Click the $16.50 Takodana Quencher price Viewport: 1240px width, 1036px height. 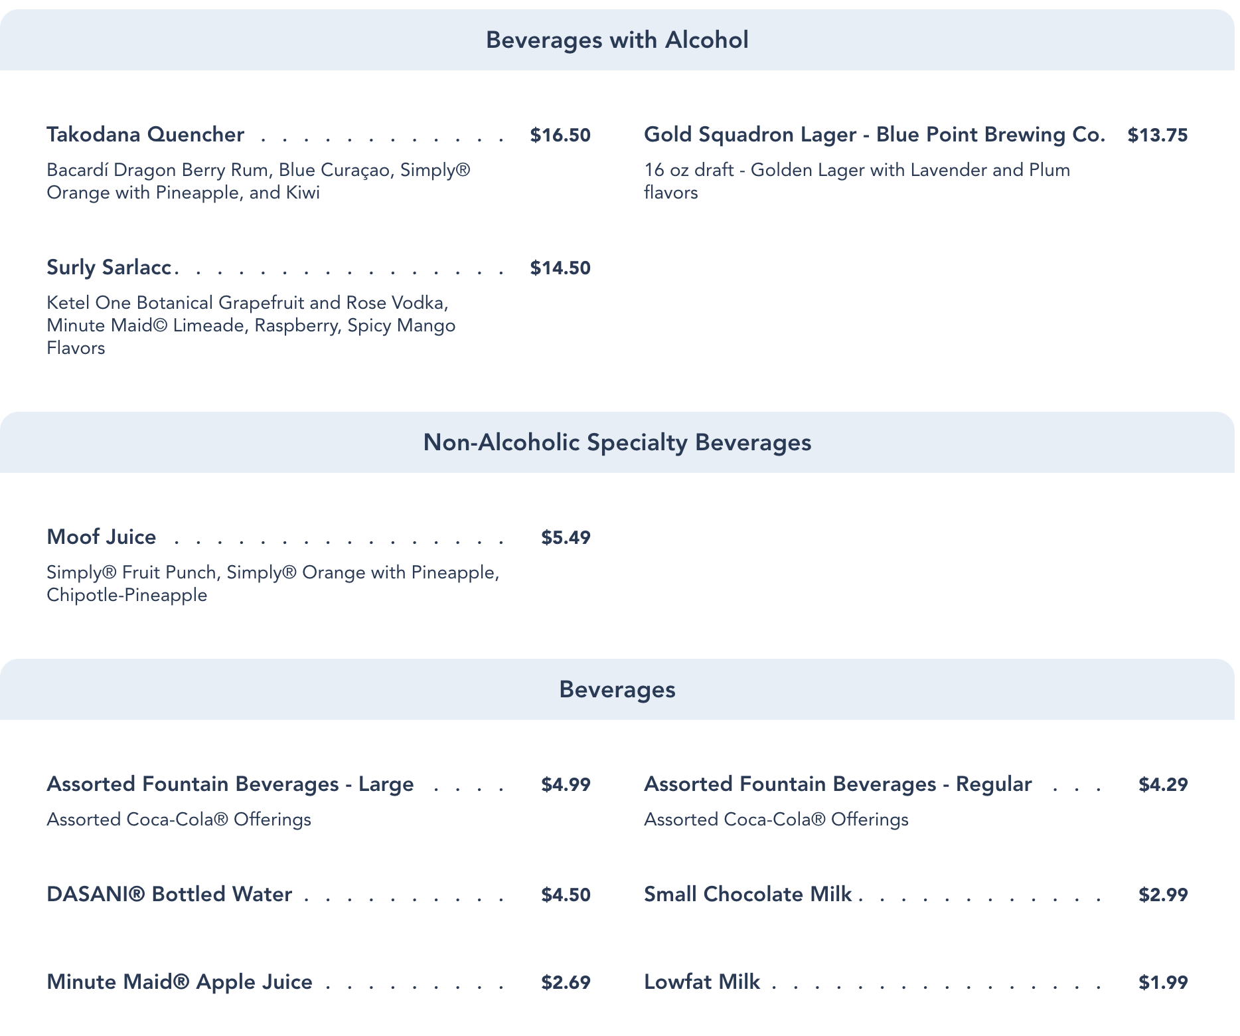pyautogui.click(x=560, y=135)
